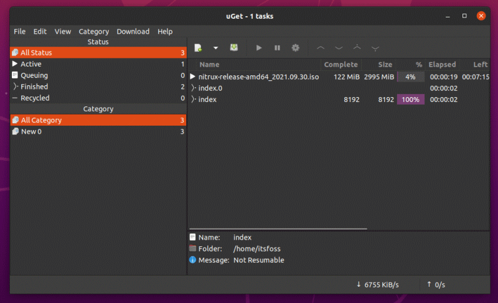Select the Queuing status filter
The height and width of the screenshot is (303, 498).
click(x=98, y=75)
